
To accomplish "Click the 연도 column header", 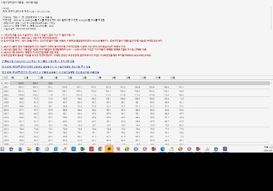I will coord(5,78).
